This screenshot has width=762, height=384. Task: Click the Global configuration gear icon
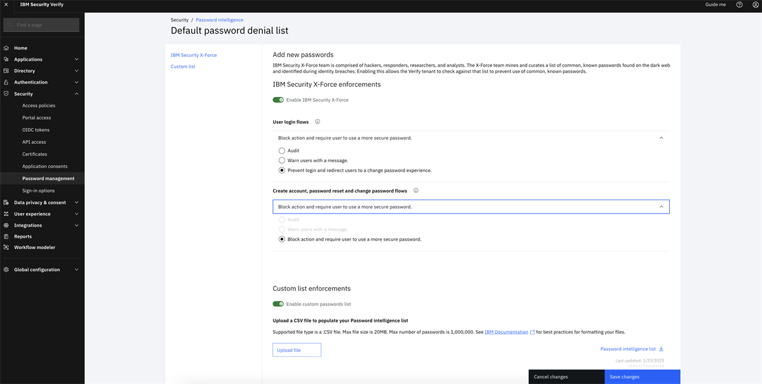pos(6,269)
